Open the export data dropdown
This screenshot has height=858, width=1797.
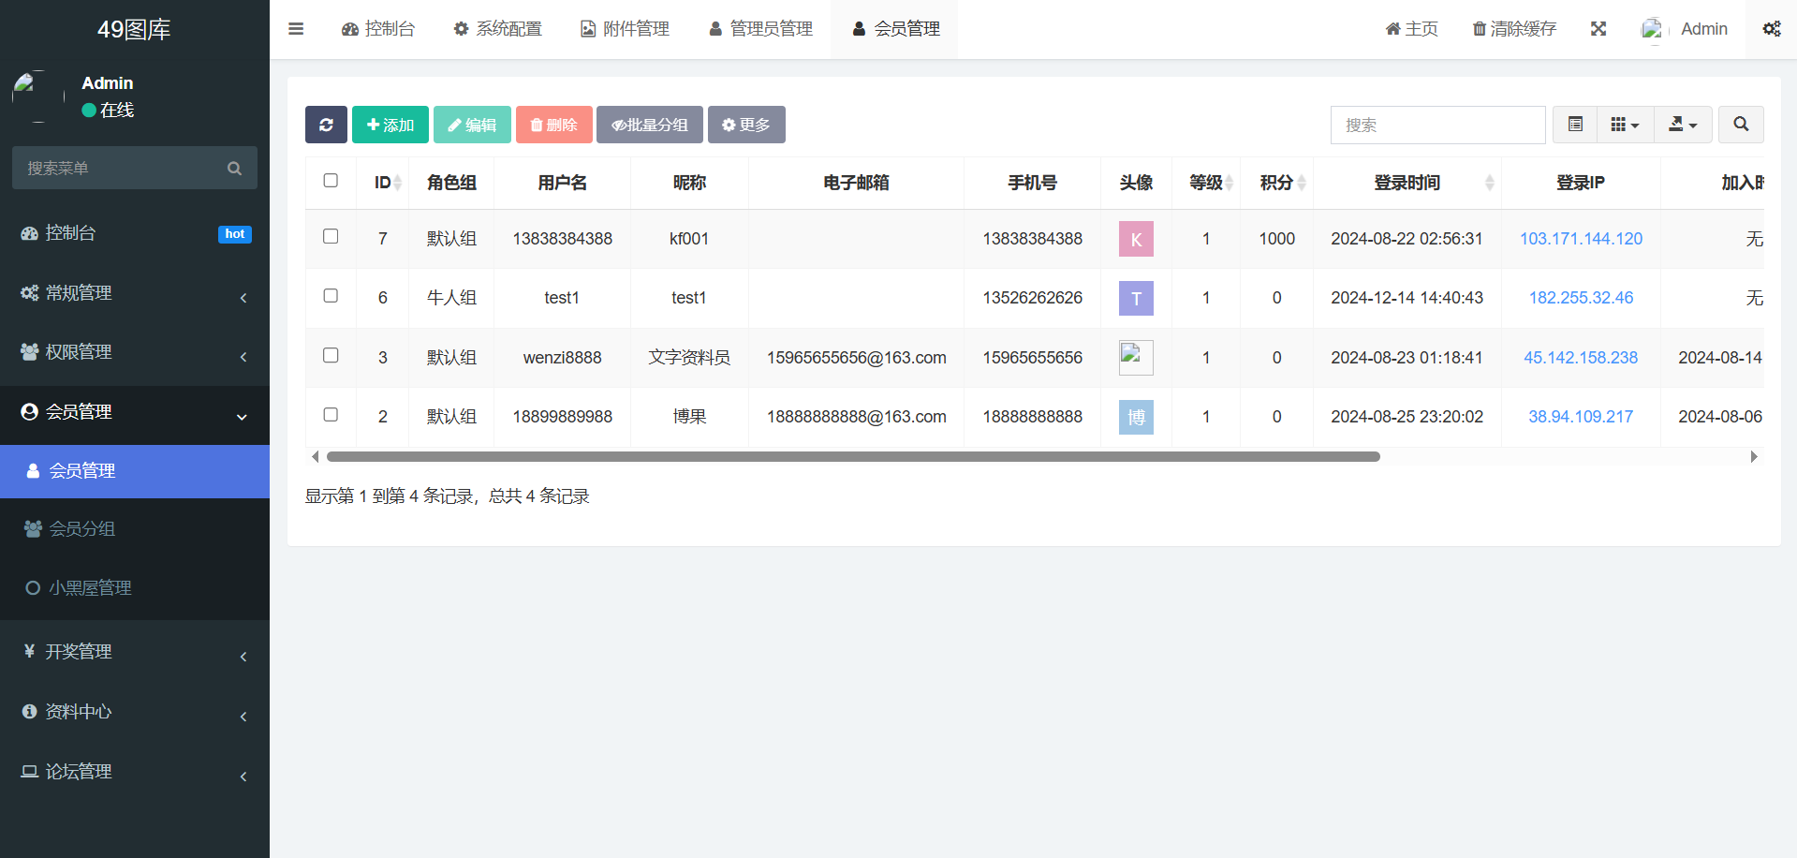tap(1683, 125)
